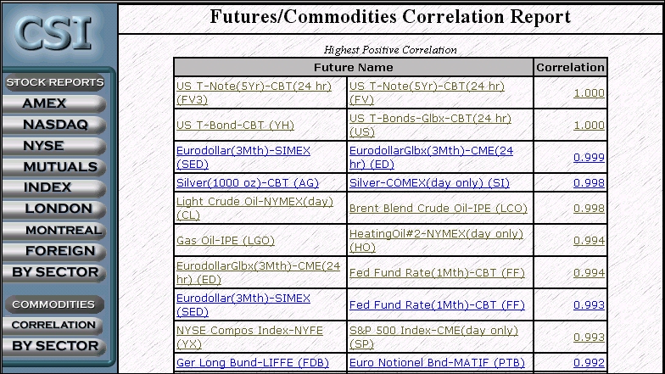Viewport: 665px width, 374px height.
Task: Choose the MONTREAL sidebar button
Action: (x=54, y=231)
